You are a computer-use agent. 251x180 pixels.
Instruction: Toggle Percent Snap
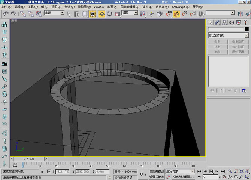pos(185,14)
